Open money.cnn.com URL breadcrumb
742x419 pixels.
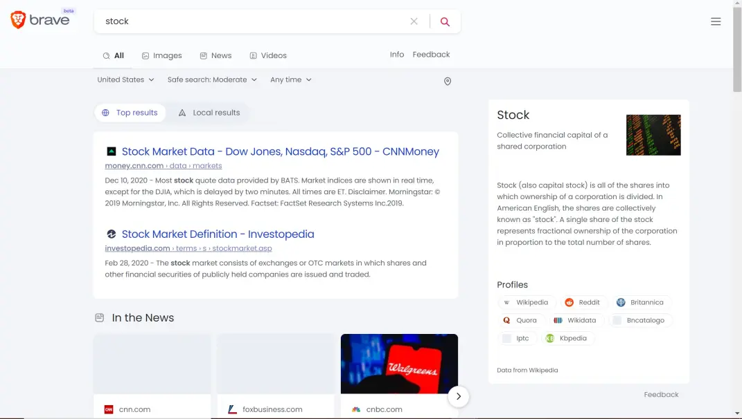pos(164,166)
